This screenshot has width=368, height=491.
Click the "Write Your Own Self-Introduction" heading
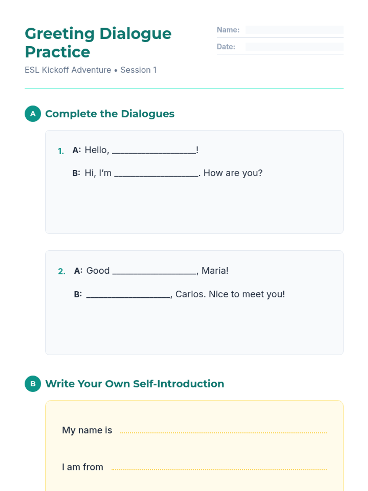tap(135, 384)
